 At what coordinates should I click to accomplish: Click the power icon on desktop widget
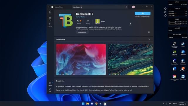point(165,9)
